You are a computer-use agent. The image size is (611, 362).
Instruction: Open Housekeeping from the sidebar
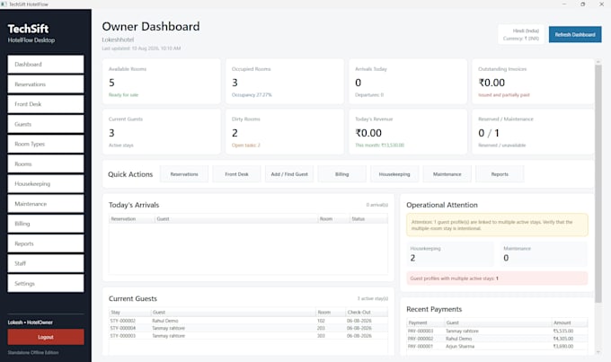pyautogui.click(x=46, y=183)
